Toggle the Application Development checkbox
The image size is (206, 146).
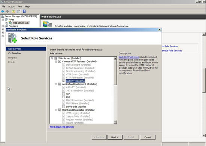pos(60,84)
